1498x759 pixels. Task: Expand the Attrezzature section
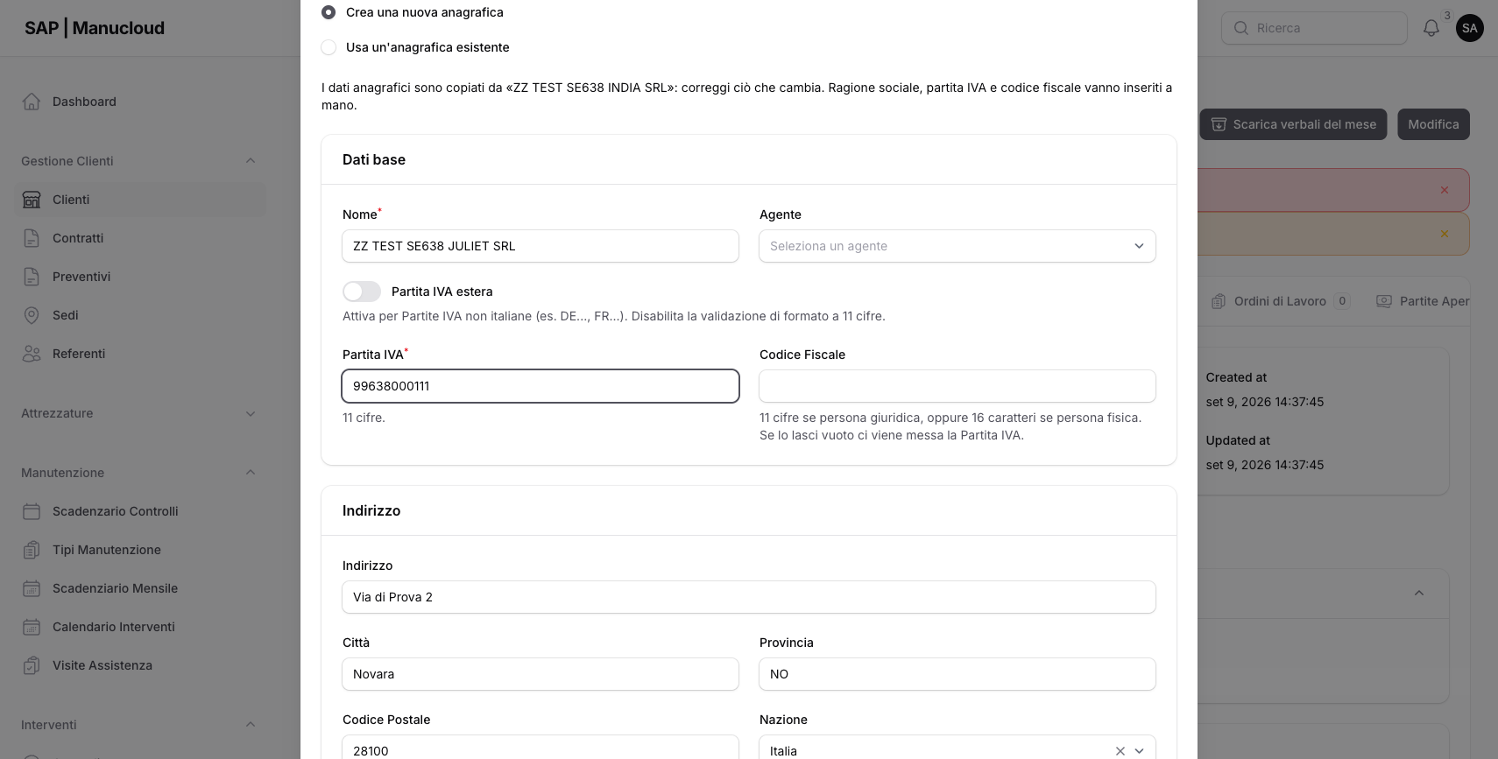click(x=251, y=413)
